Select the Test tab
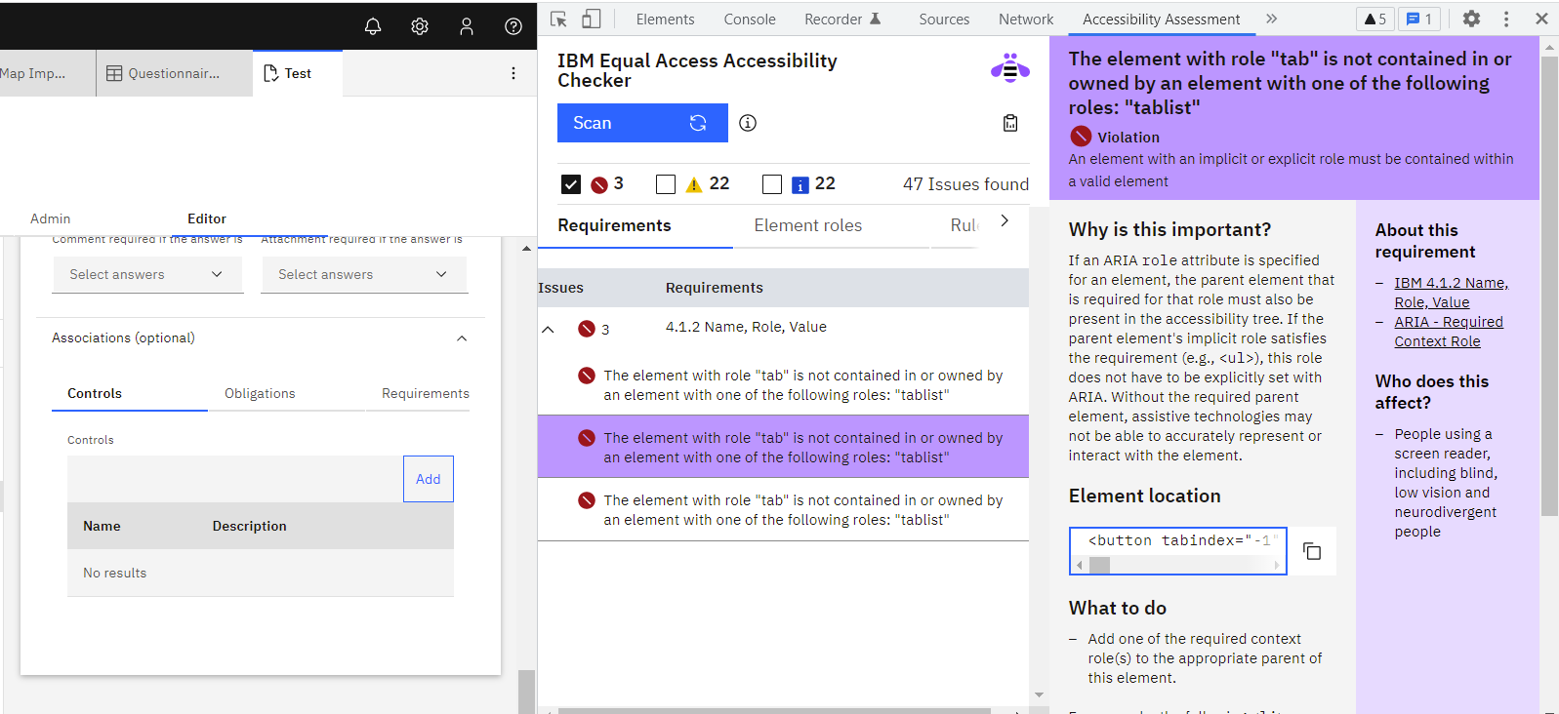 [x=298, y=73]
